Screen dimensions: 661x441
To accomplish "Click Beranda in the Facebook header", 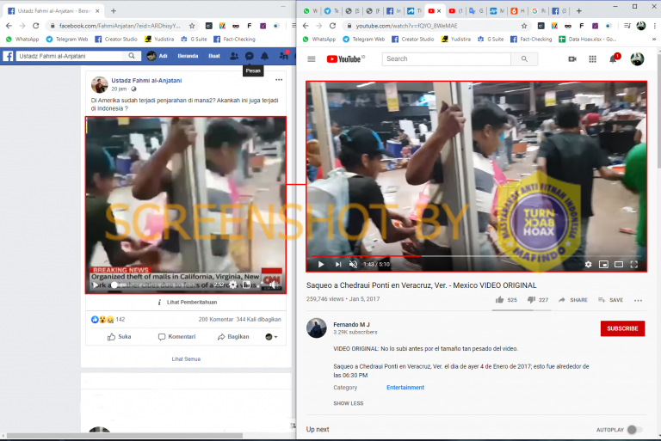I will pyautogui.click(x=188, y=56).
